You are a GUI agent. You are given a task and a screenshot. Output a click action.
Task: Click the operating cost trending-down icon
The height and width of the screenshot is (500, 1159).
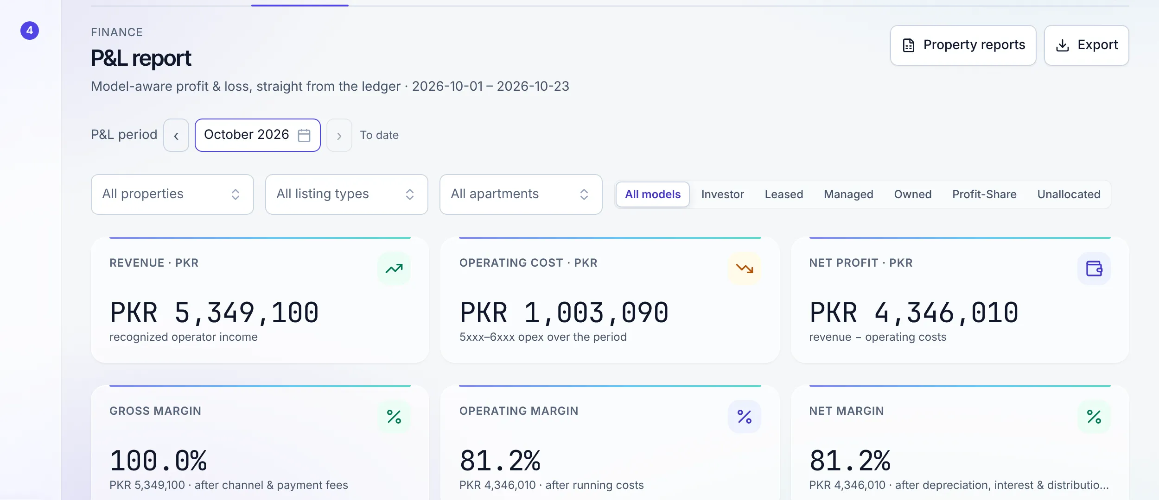(745, 269)
